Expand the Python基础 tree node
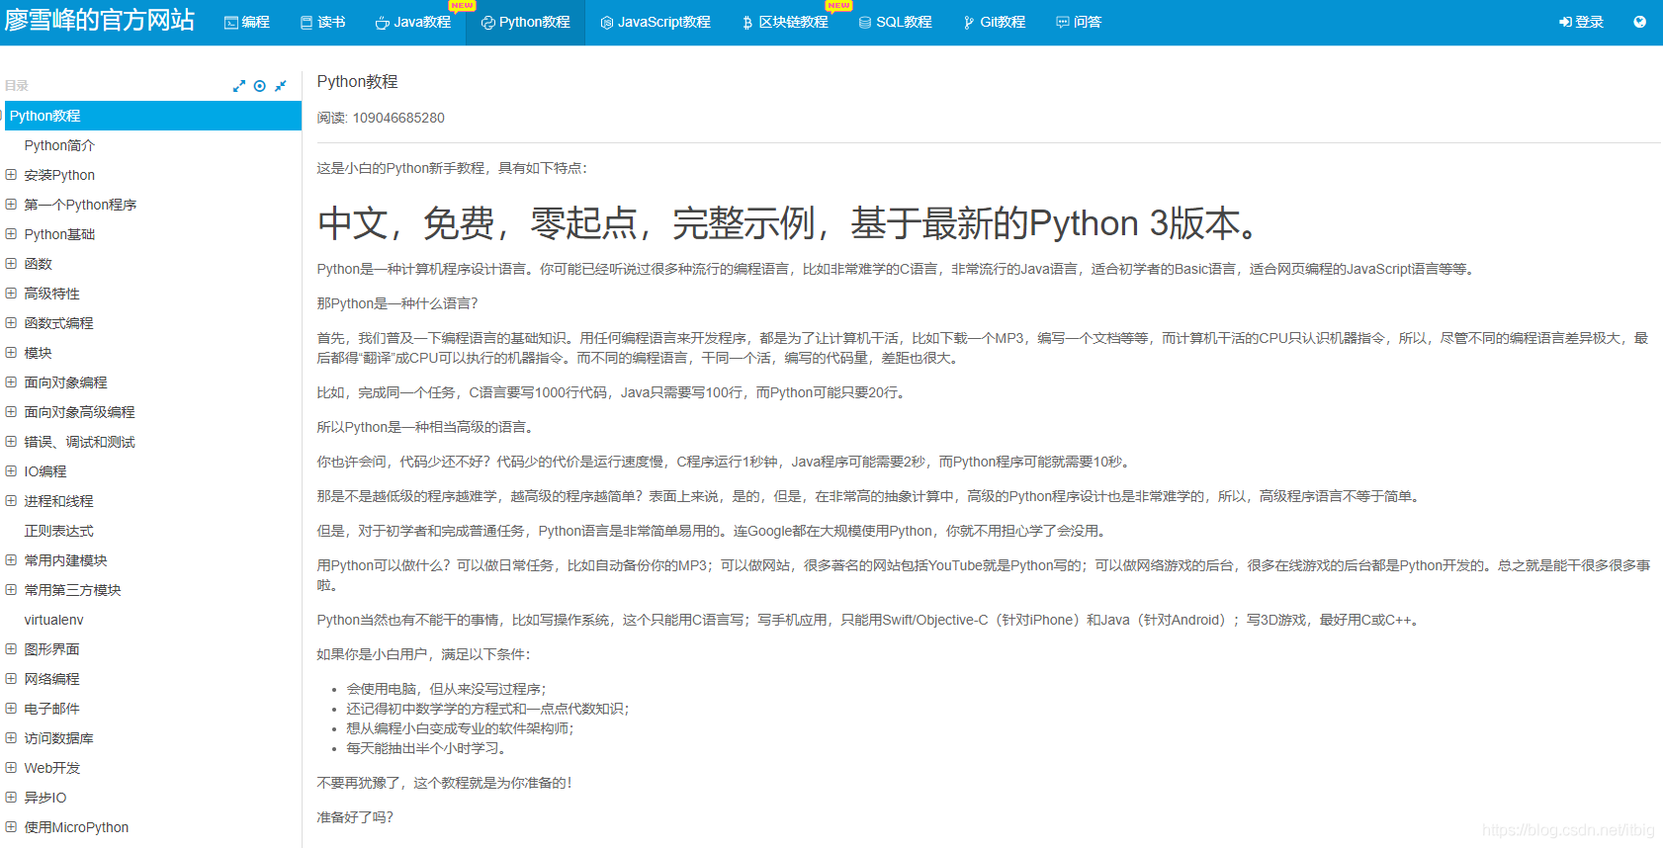The image size is (1663, 848). (11, 233)
